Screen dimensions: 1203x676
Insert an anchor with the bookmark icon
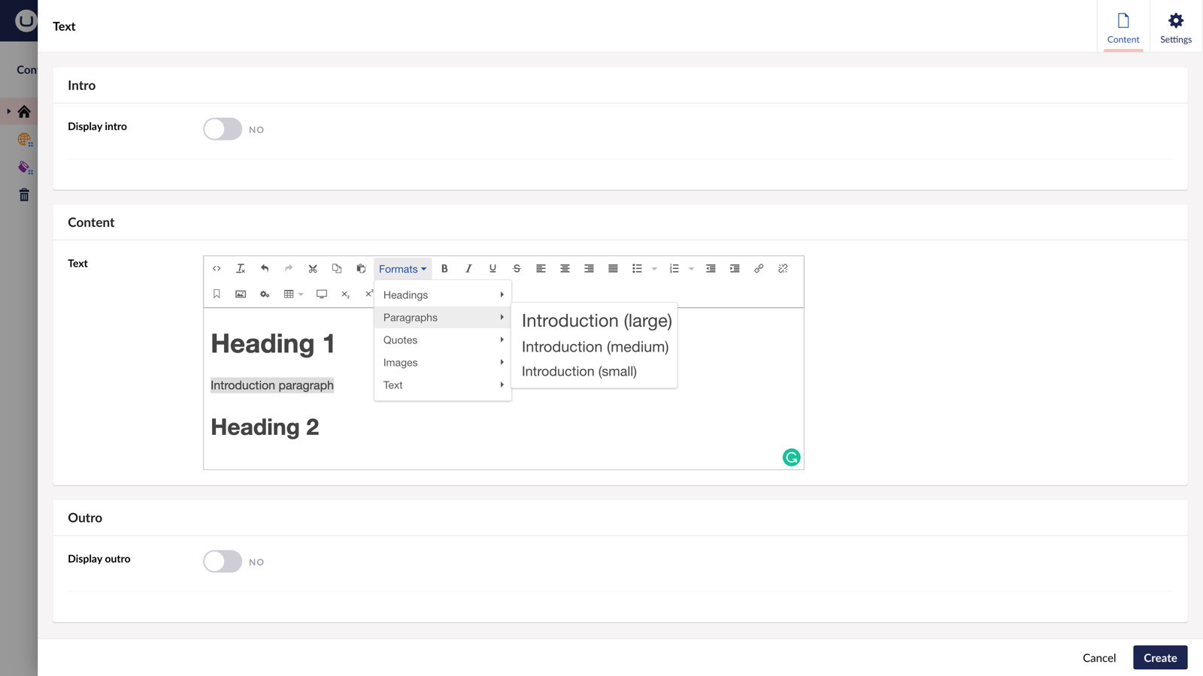[x=217, y=294]
